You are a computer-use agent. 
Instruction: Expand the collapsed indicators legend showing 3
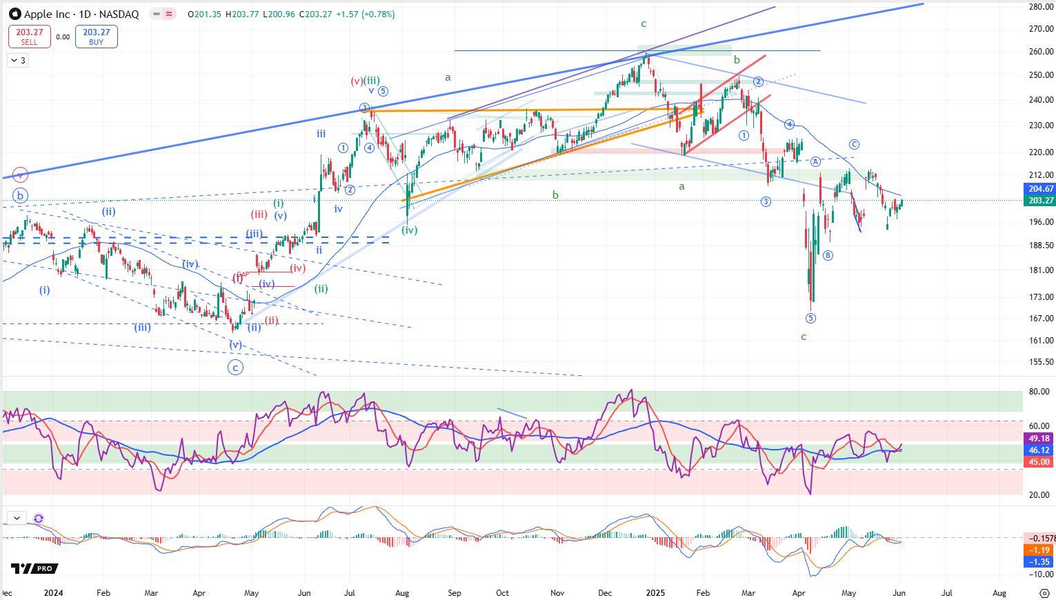18,61
